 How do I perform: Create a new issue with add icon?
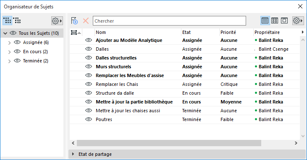point(74,21)
